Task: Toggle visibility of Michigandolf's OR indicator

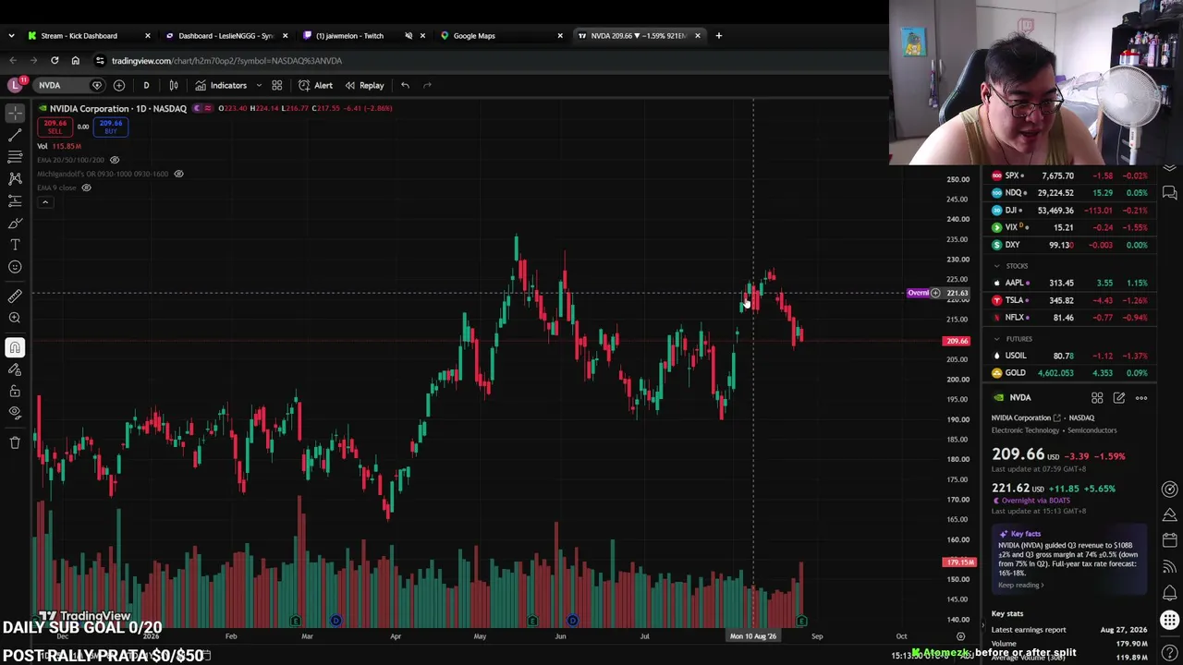Action: (178, 174)
